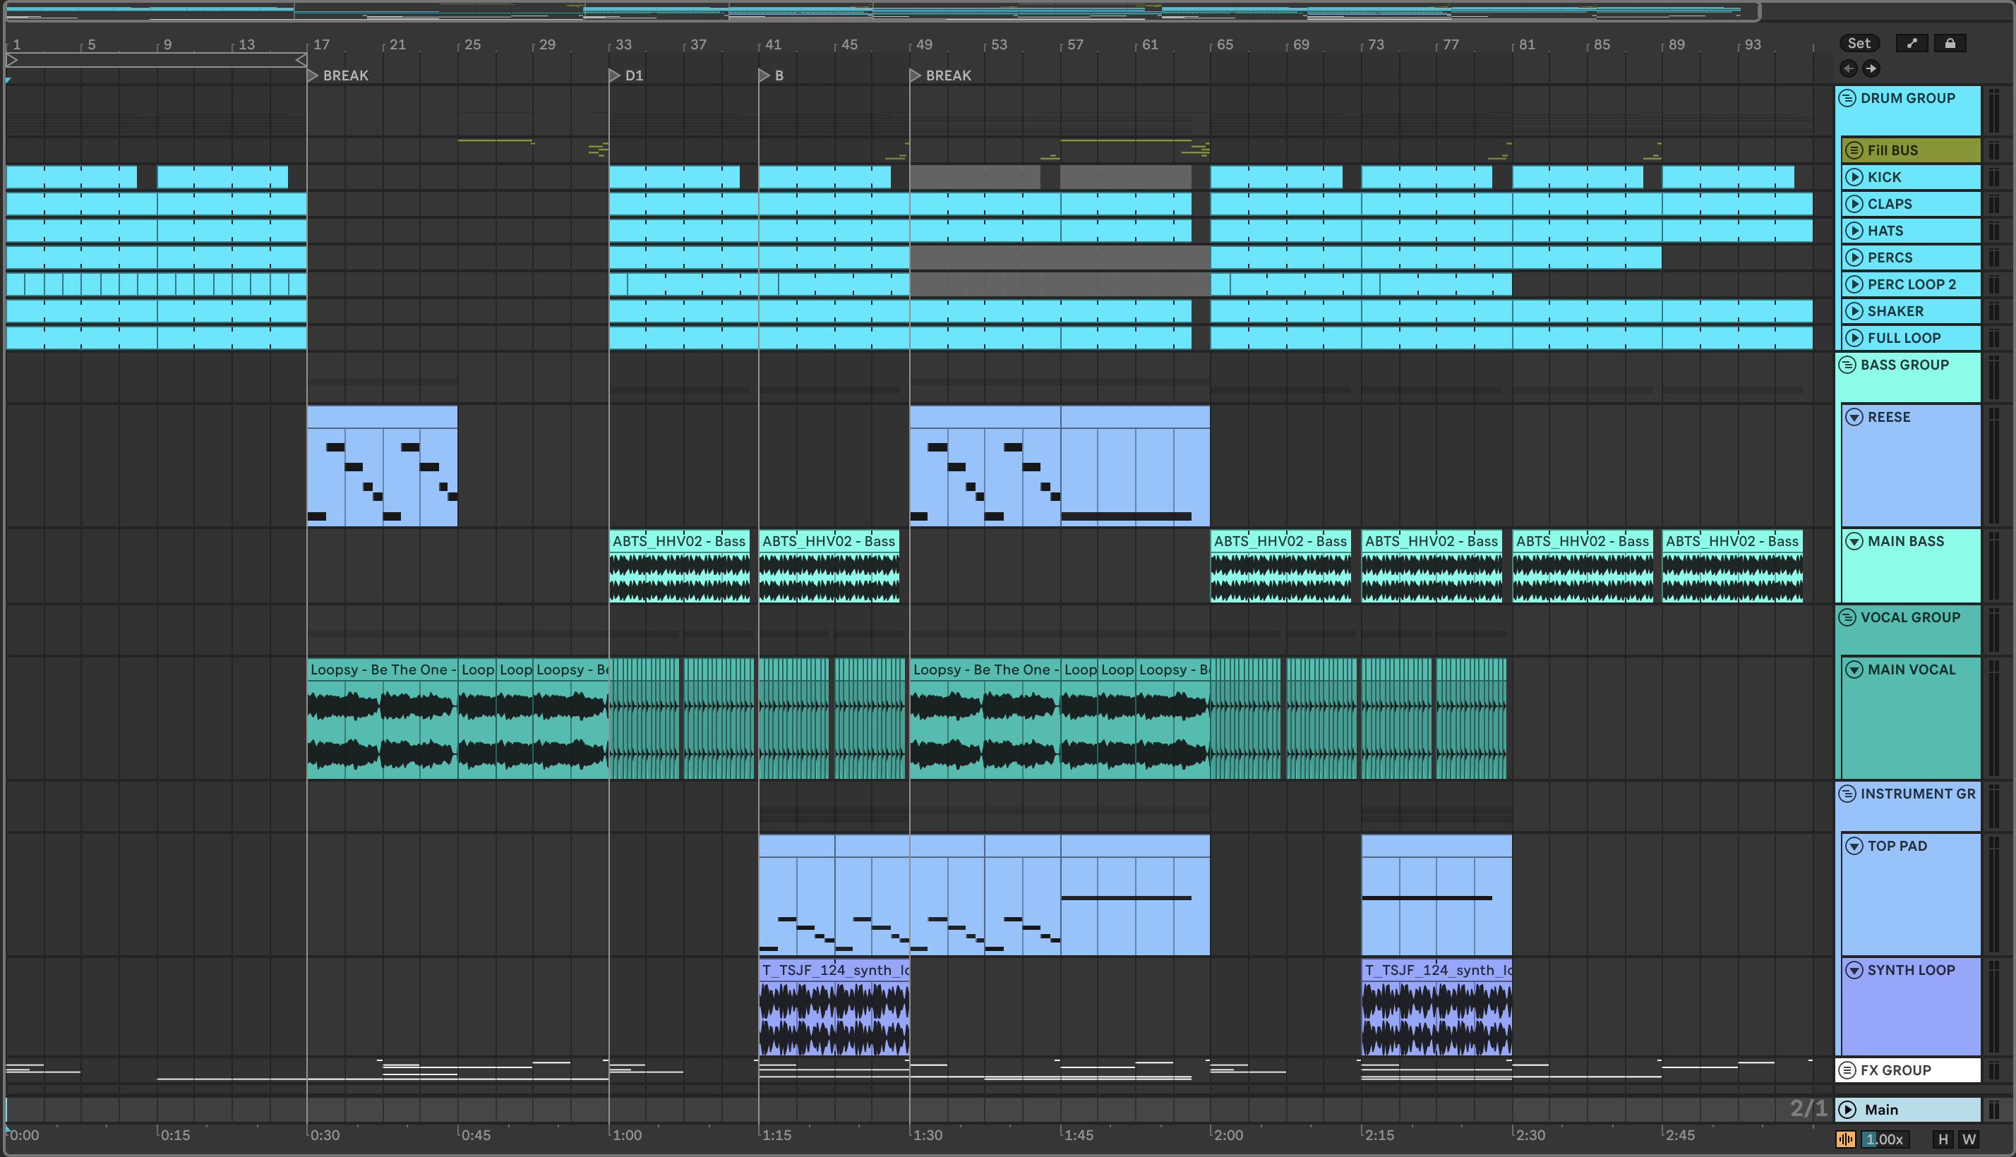Fold the TOP PAD track arrow
The image size is (2016, 1157).
[1854, 845]
